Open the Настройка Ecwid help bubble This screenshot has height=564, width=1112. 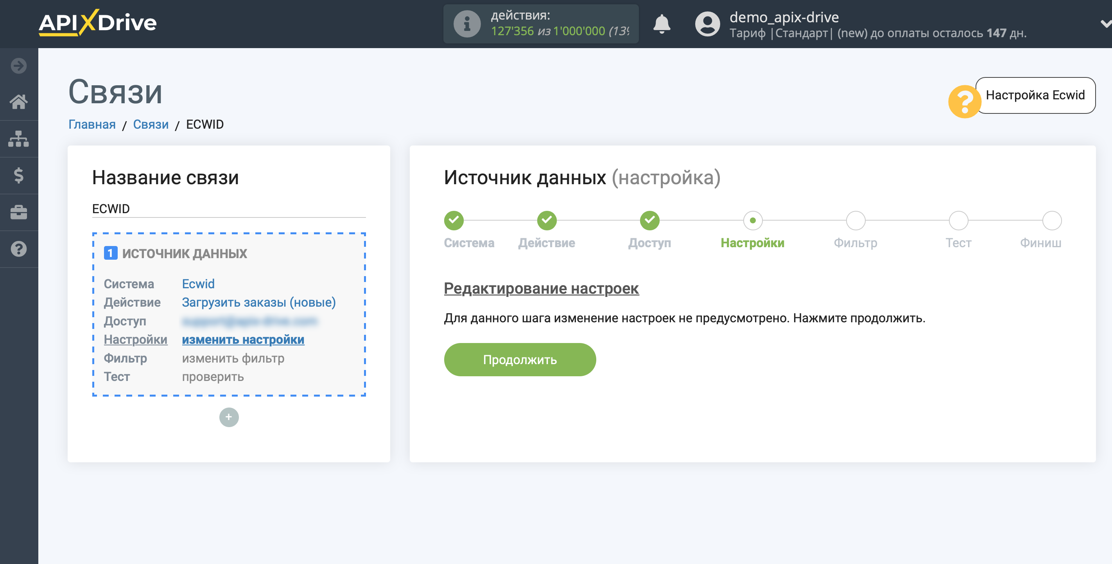click(1035, 95)
